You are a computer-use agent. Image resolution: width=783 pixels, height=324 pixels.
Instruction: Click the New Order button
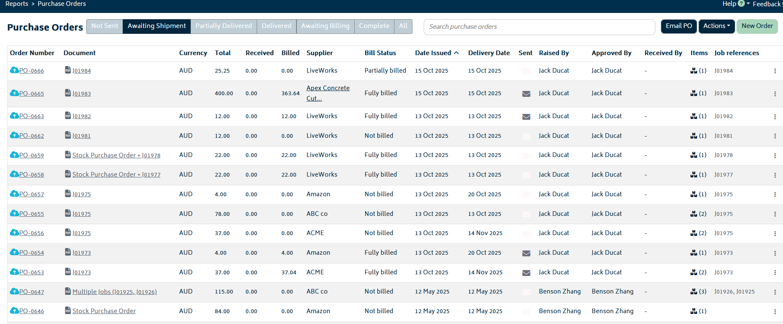click(x=757, y=26)
